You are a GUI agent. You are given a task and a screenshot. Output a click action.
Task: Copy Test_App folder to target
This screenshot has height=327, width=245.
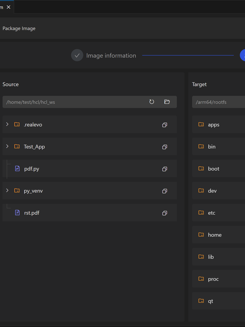165,147
